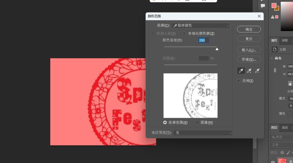Viewport: 293px width, 163px height.
Task: Switch to the 通道 tab
Action: [x=285, y=127]
